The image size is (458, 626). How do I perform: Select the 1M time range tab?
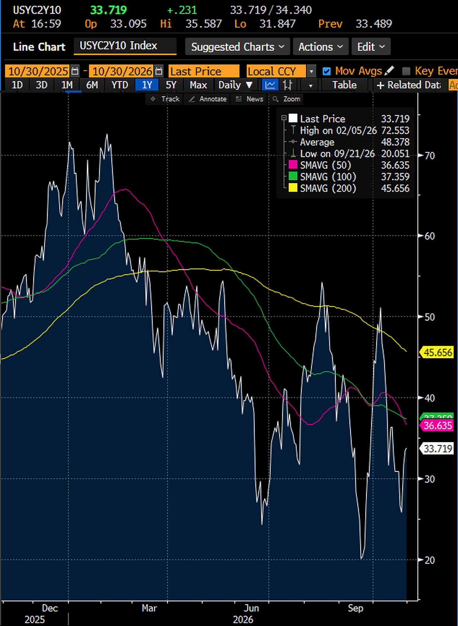click(x=67, y=85)
